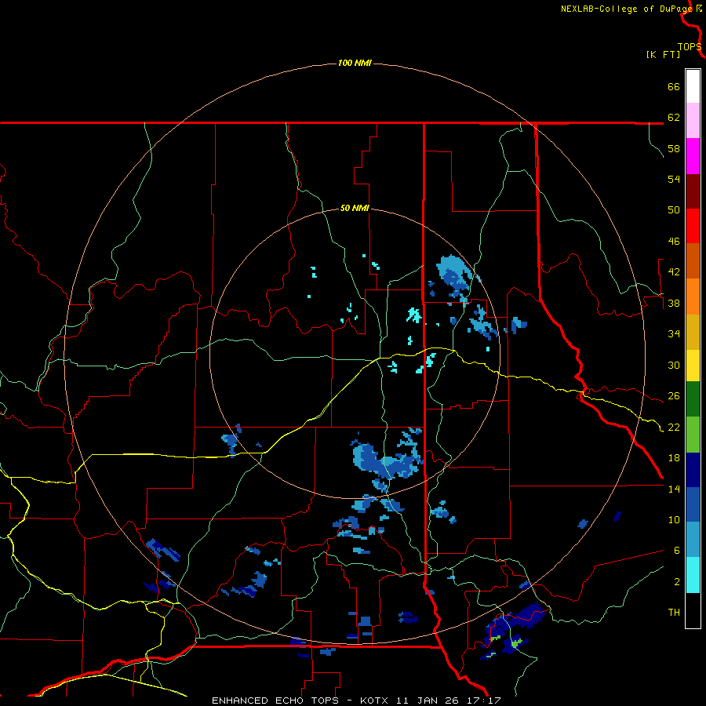Screen dimensions: 706x706
Task: Click the NEXLAB-College of DuPage label
Action: coord(627,9)
